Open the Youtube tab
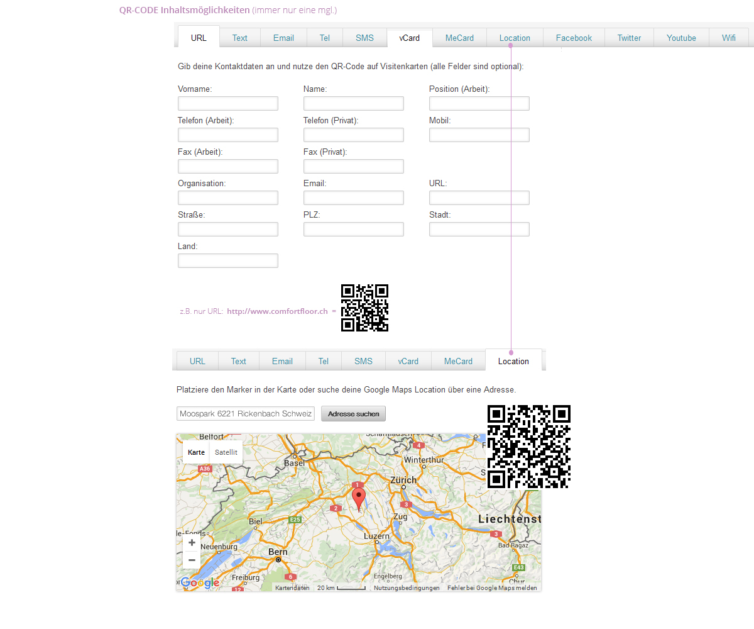The width and height of the screenshot is (754, 629). (681, 38)
